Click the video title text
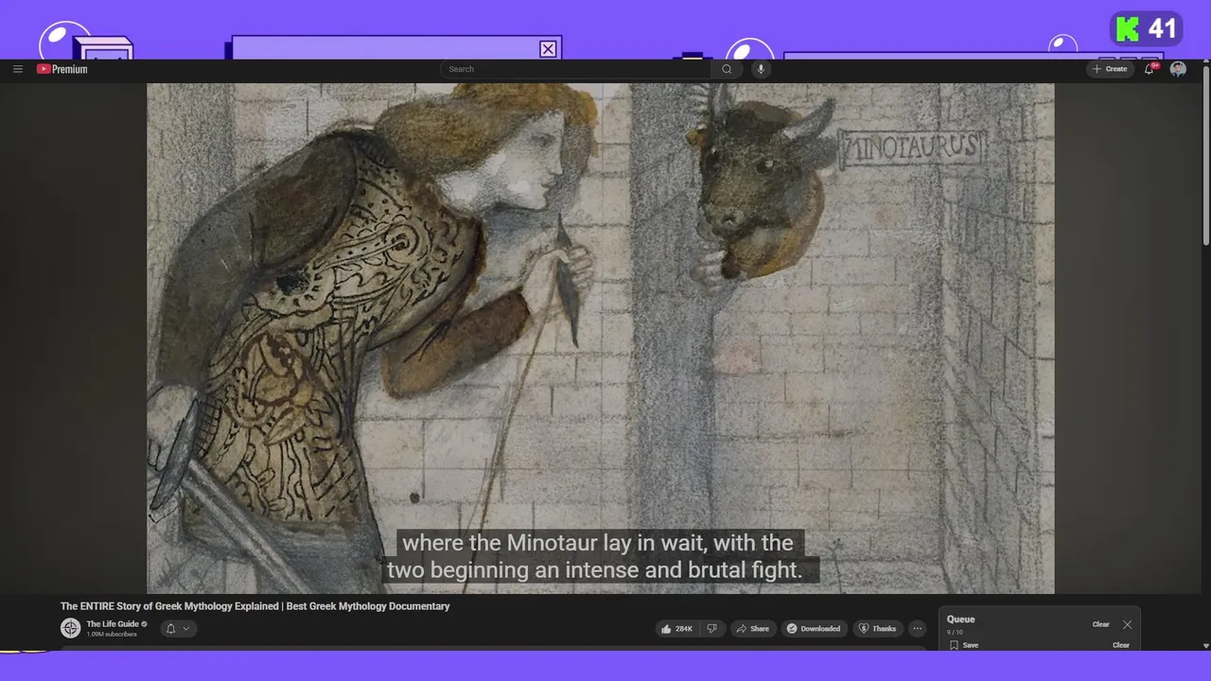The width and height of the screenshot is (1211, 681). [x=255, y=606]
